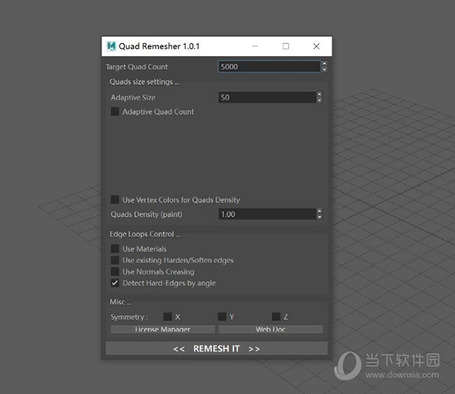The image size is (455, 394).
Task: Click the Target Quad Count field showing 5000
Action: coord(269,67)
